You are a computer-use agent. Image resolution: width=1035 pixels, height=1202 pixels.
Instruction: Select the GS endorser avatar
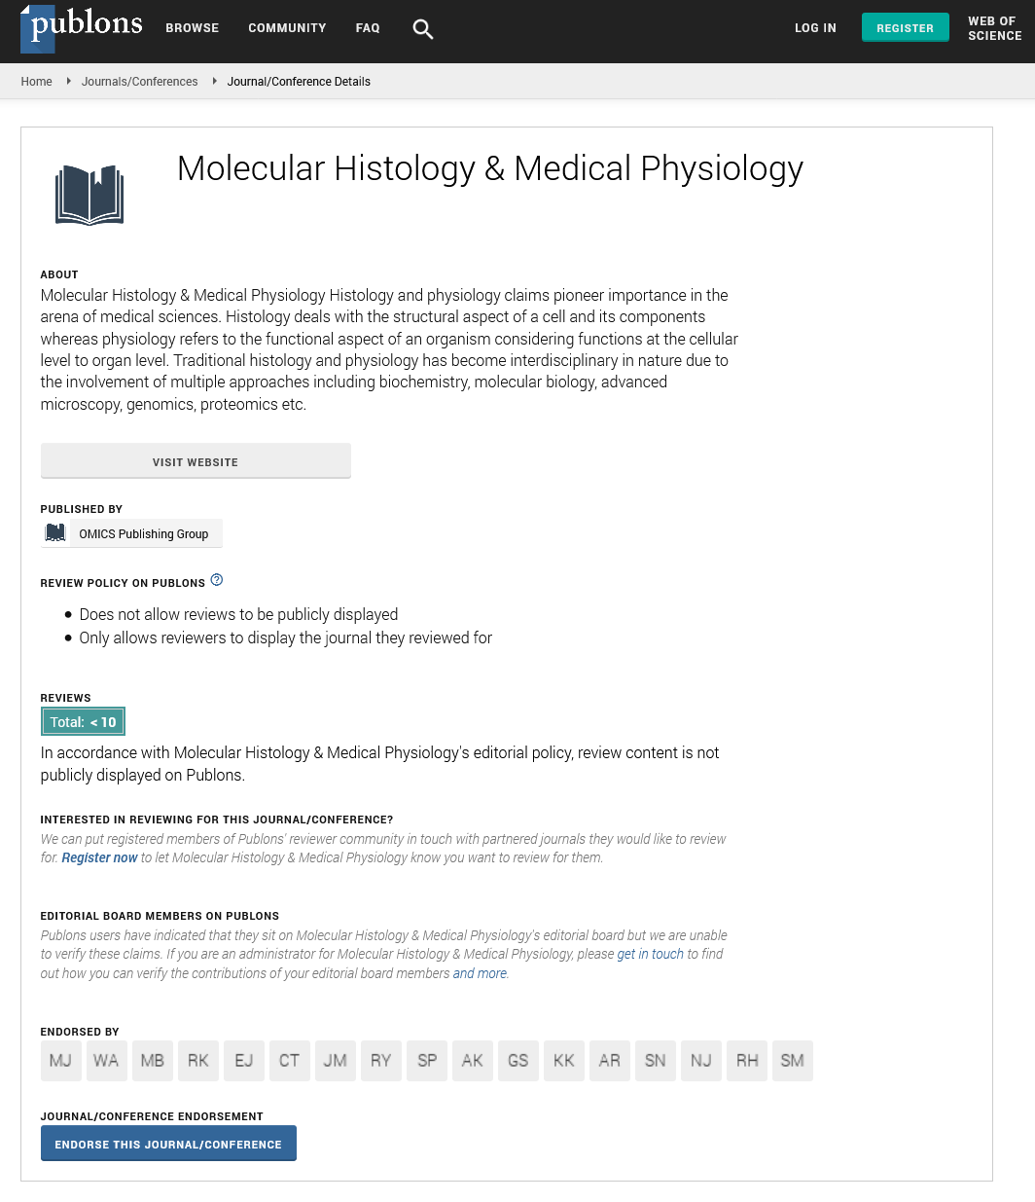pos(518,1061)
